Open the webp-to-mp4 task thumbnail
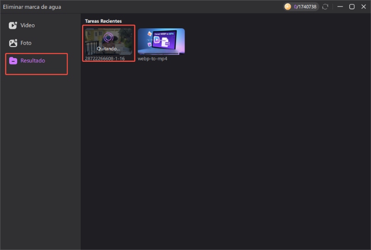Image resolution: width=371 pixels, height=250 pixels. pos(161,41)
